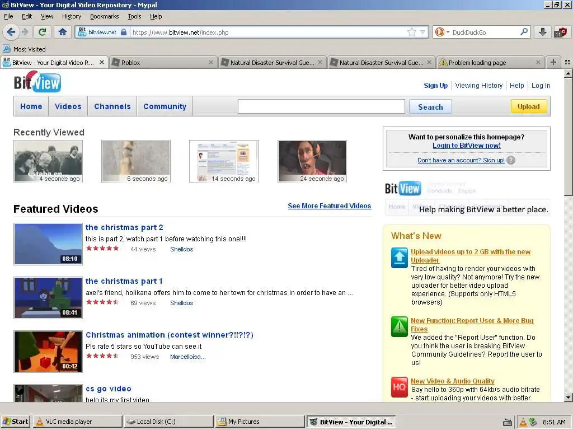This screenshot has width=573, height=430.
Task: Open the christmas part 1 video title
Action: pos(124,281)
